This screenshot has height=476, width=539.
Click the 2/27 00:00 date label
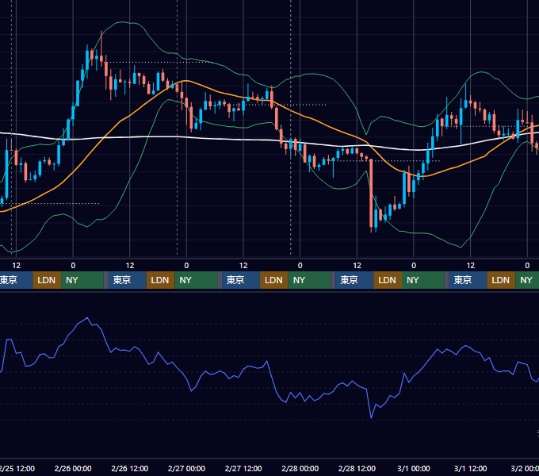click(186, 468)
